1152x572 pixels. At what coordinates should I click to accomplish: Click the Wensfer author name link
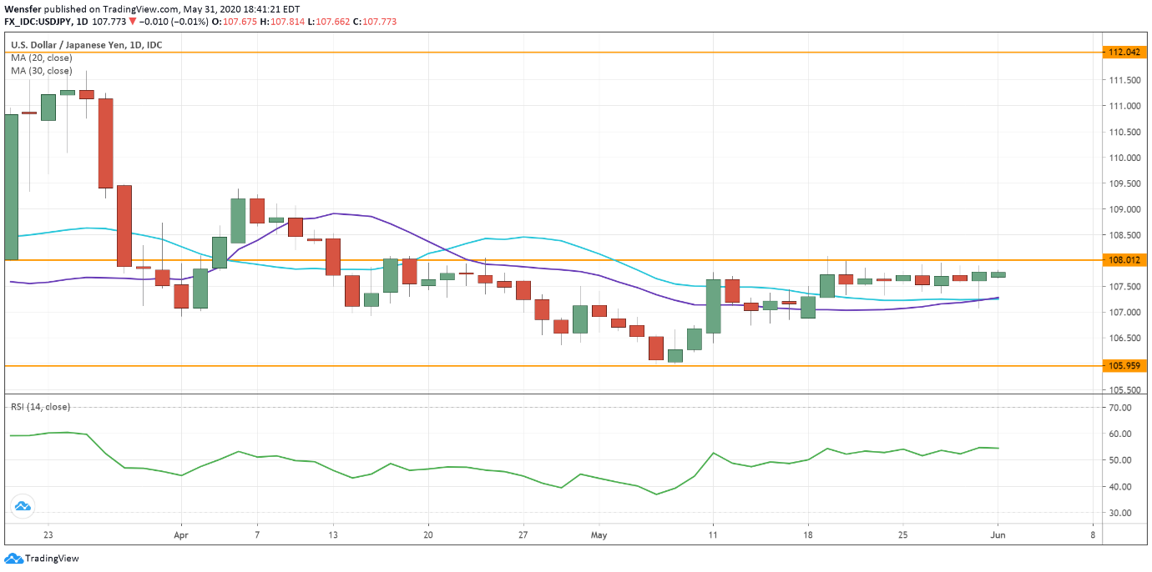[23, 8]
